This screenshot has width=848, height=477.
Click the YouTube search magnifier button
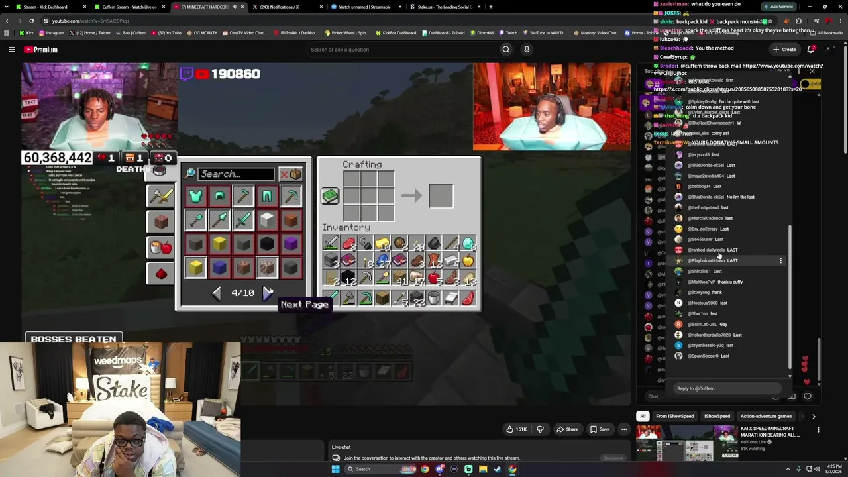point(506,50)
